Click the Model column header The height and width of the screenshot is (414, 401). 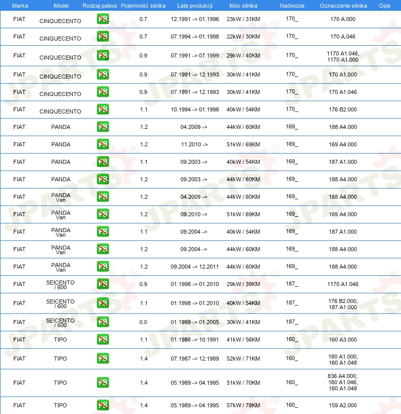61,6
